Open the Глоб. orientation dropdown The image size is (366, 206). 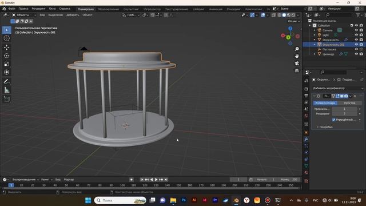click(131, 15)
